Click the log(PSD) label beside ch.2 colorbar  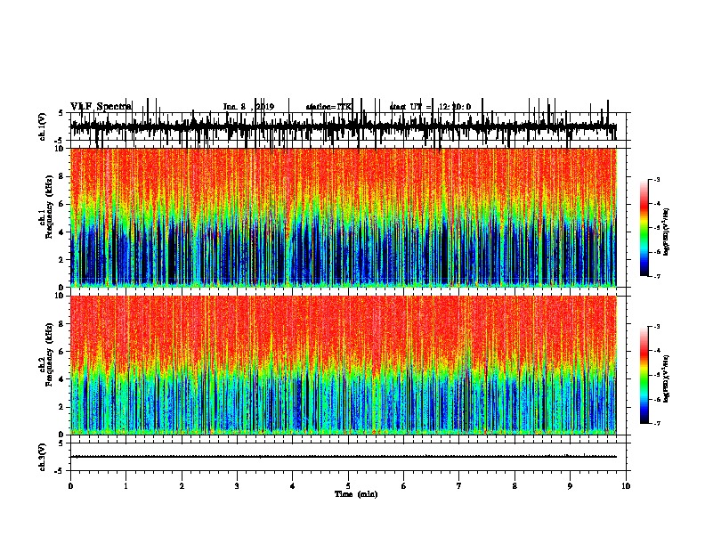point(667,379)
